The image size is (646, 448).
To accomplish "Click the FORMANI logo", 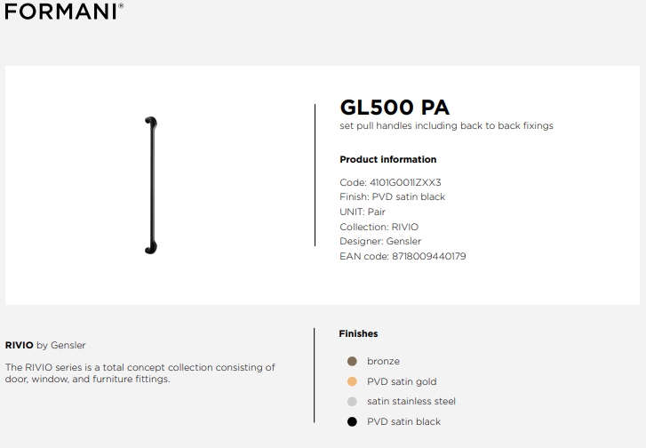I will click(64, 12).
